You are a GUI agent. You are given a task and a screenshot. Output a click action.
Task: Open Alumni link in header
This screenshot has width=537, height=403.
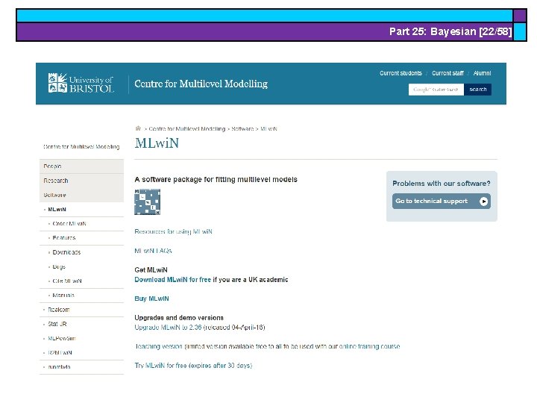click(x=482, y=73)
